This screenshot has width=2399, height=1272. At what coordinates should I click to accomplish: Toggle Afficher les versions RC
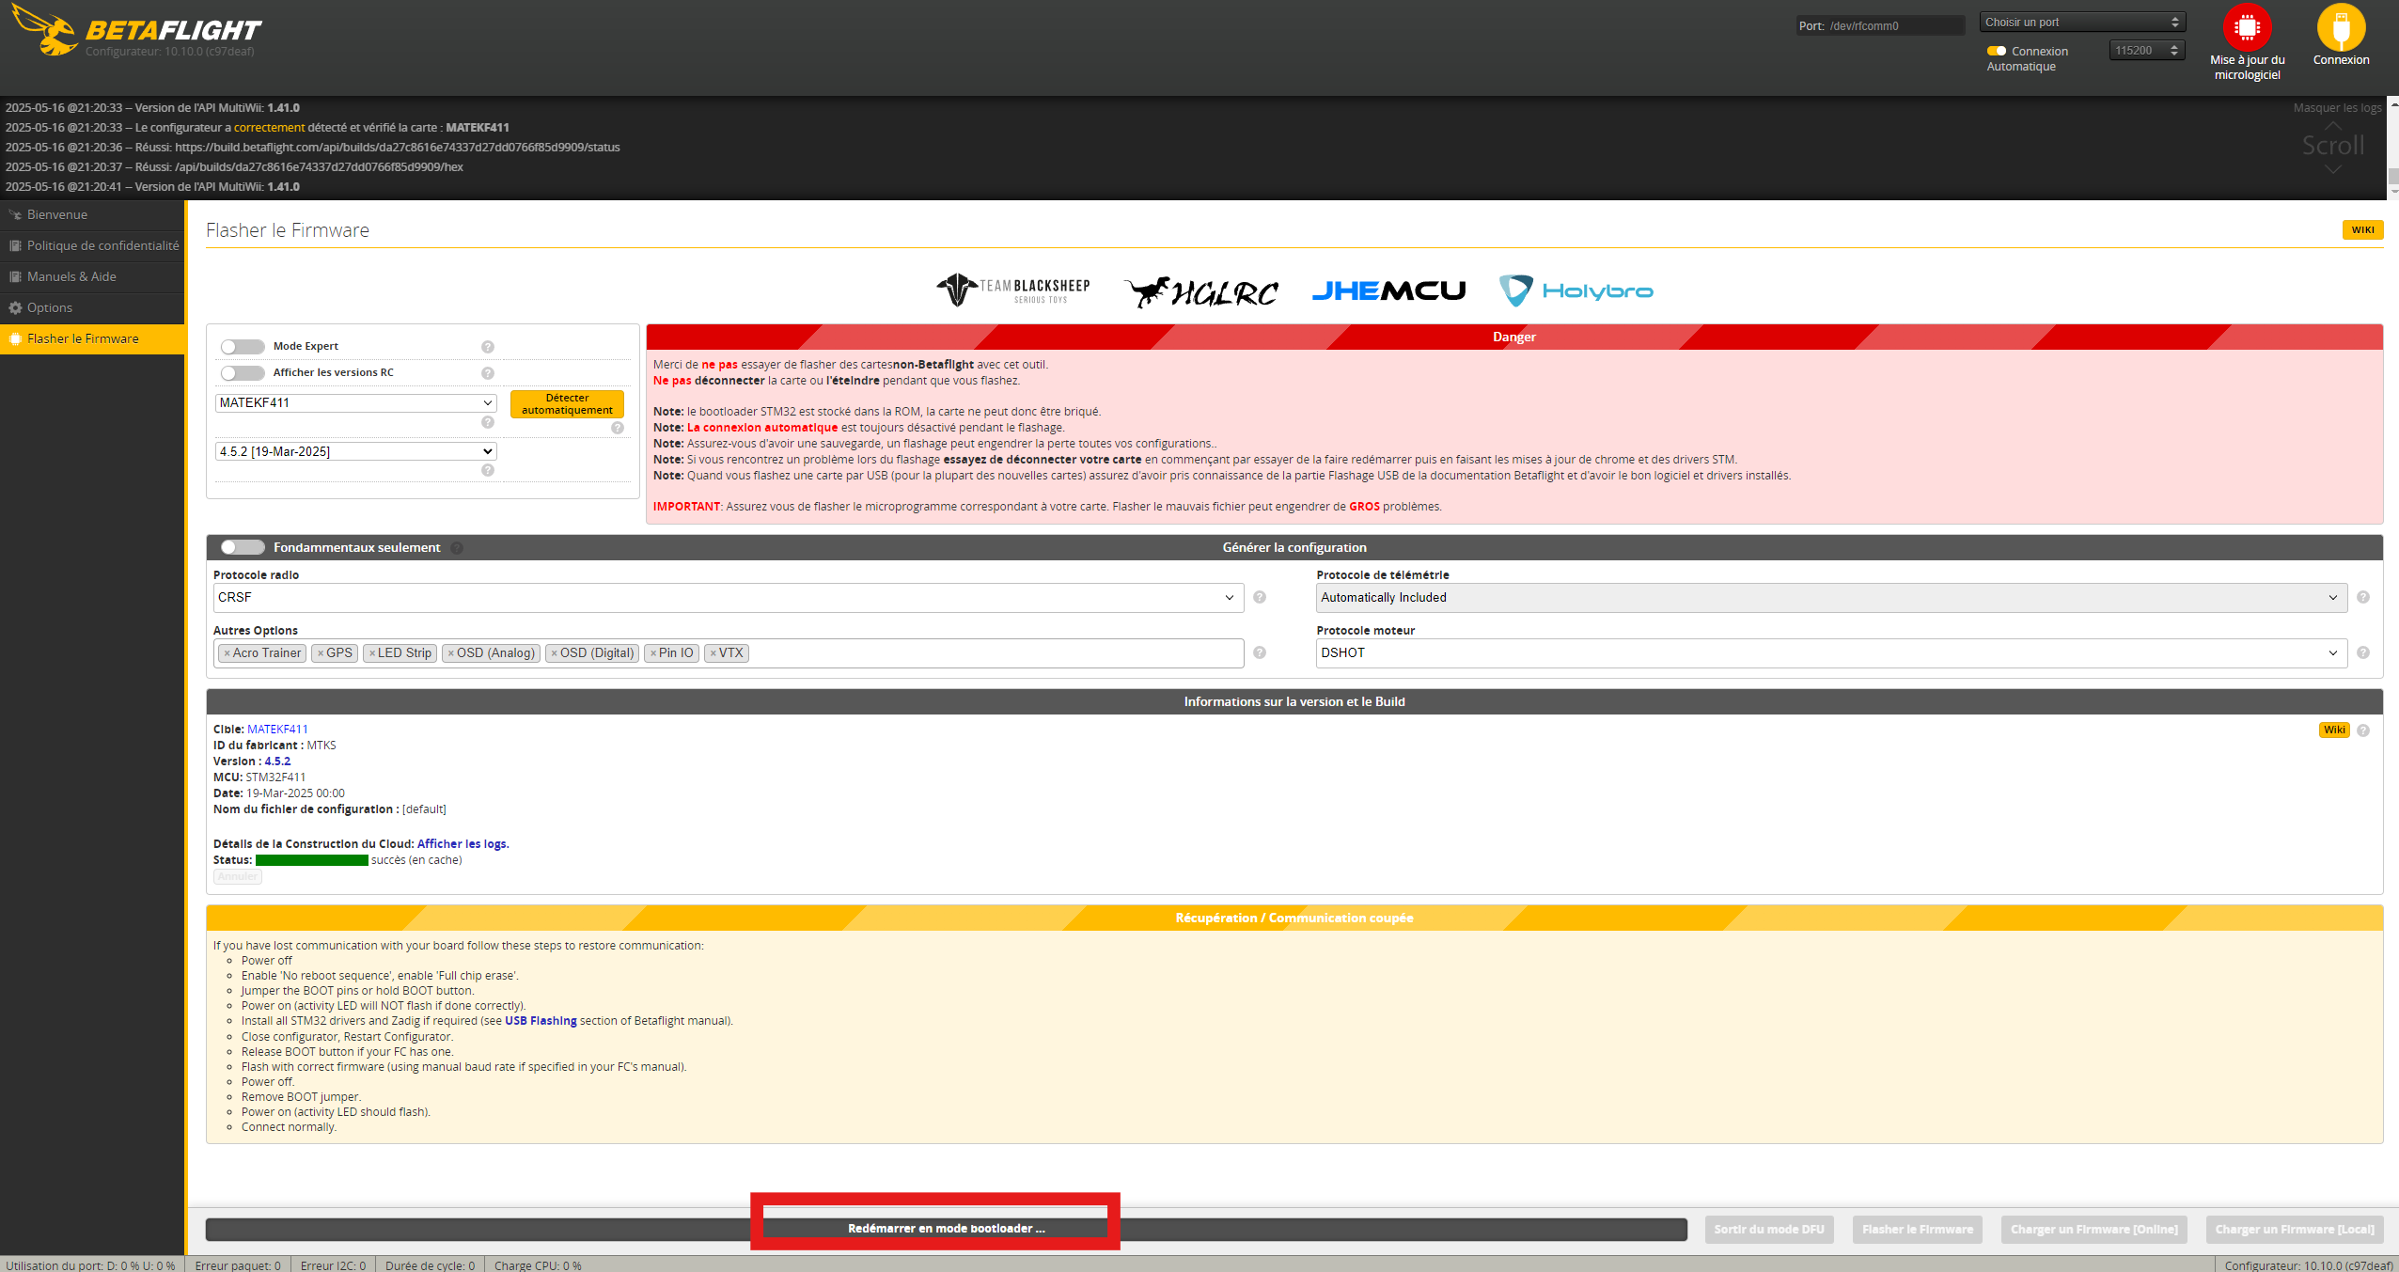[x=243, y=373]
